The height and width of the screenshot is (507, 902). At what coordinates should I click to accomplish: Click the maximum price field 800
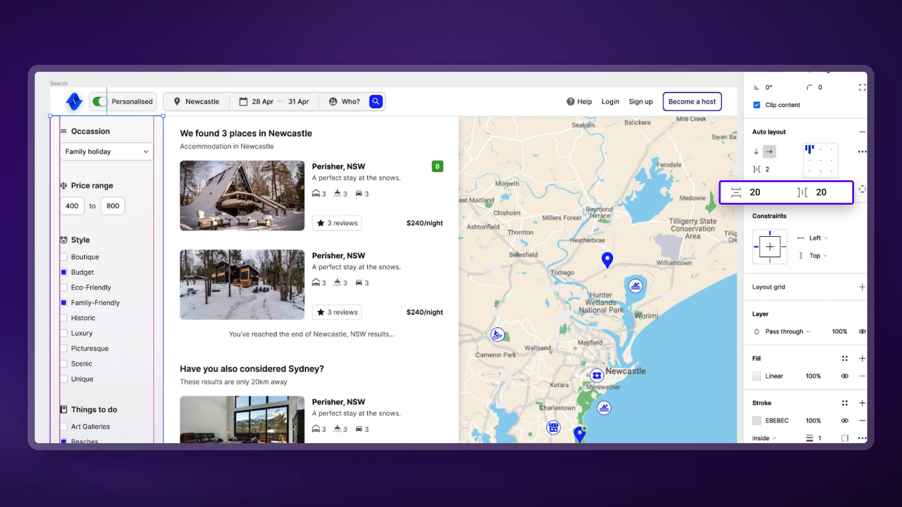pyautogui.click(x=113, y=206)
